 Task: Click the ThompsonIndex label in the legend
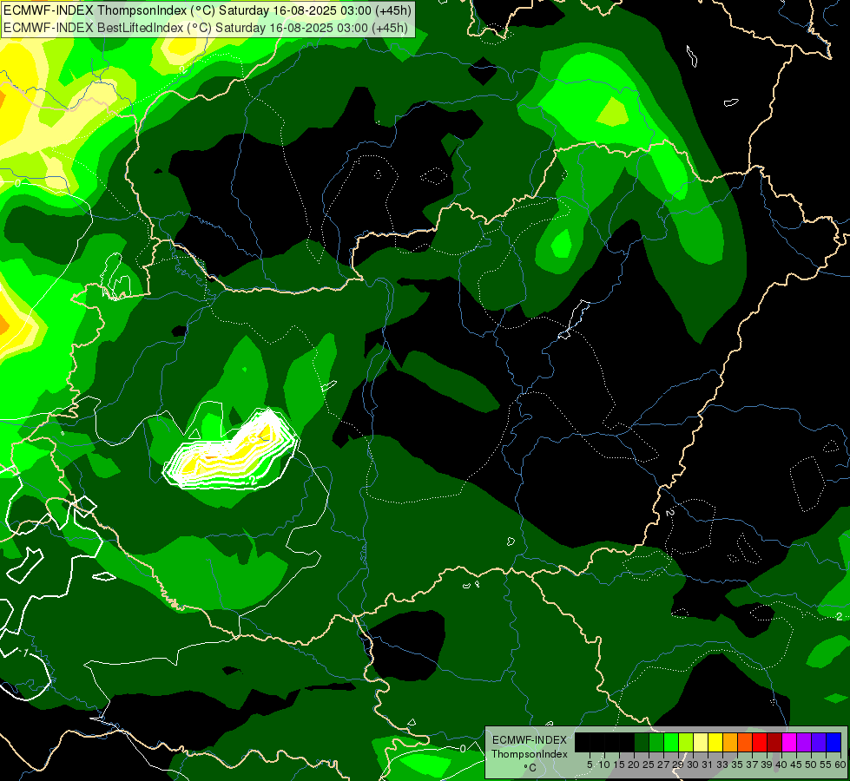click(530, 754)
